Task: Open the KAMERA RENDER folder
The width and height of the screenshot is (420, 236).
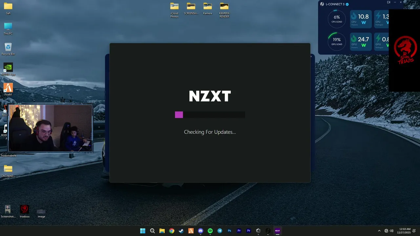Action: (224, 10)
